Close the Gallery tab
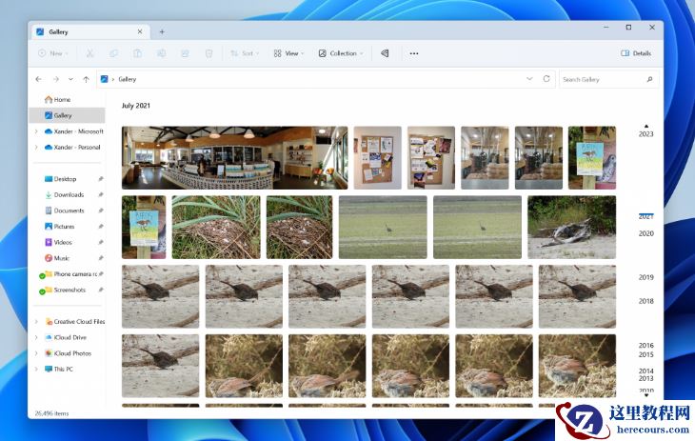 pos(140,32)
